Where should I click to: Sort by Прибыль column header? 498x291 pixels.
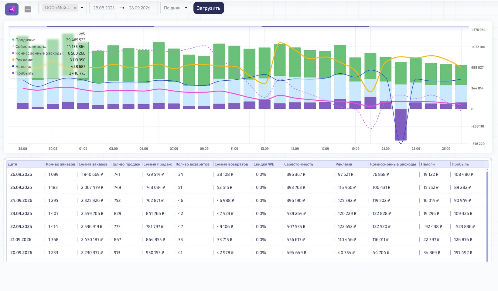460,164
